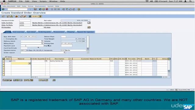Switch to the Shipping tab

(x=71, y=32)
